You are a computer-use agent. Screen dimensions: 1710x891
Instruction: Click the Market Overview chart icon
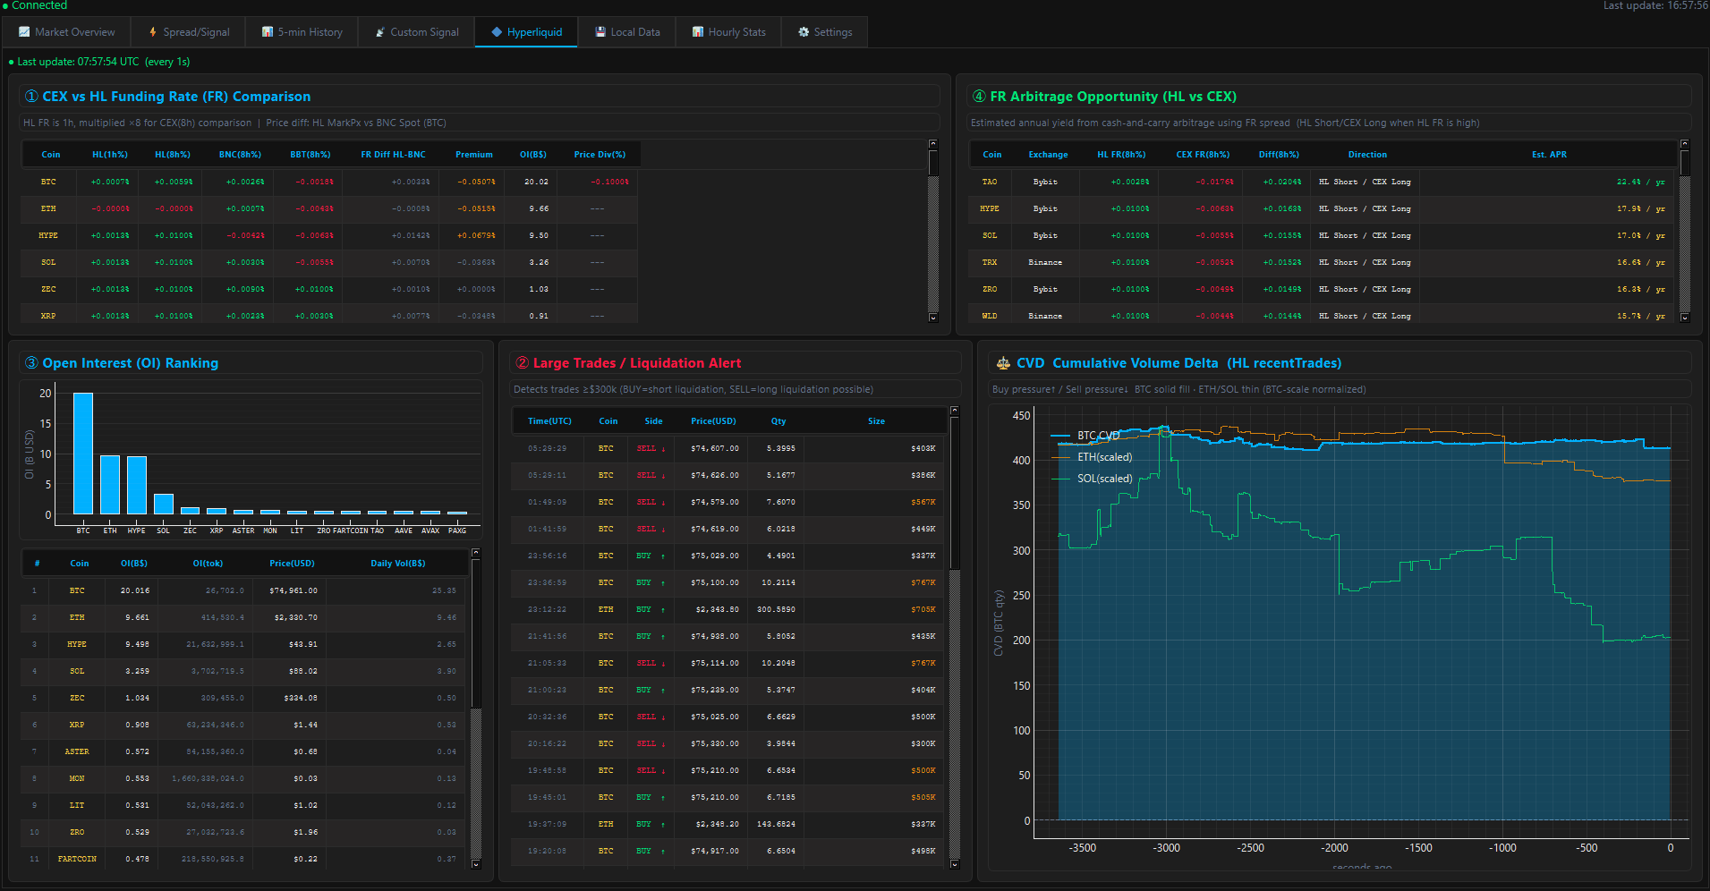coord(24,32)
